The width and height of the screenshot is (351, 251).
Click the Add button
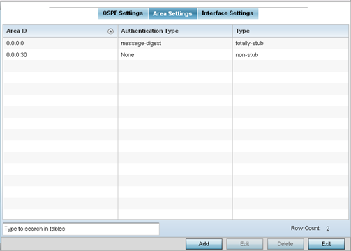(x=204, y=244)
